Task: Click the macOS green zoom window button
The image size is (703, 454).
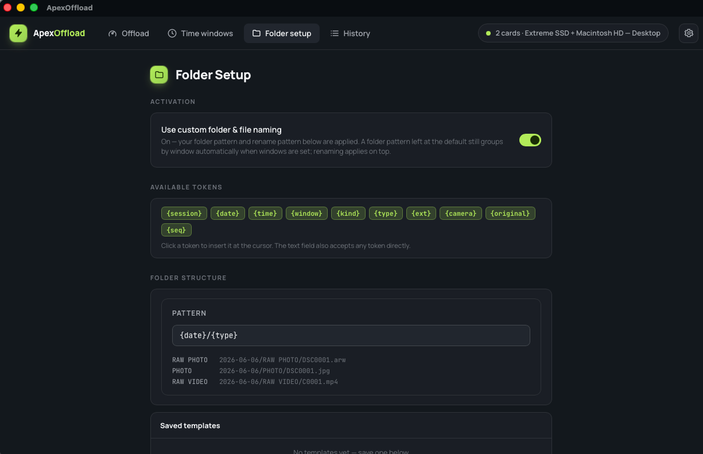Action: [x=34, y=7]
